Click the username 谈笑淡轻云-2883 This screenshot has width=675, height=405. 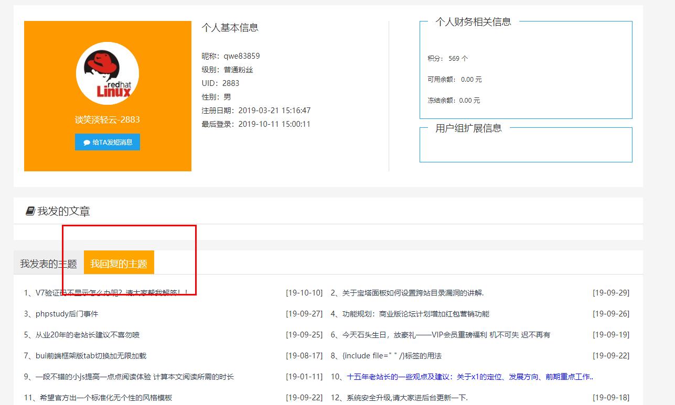click(108, 119)
